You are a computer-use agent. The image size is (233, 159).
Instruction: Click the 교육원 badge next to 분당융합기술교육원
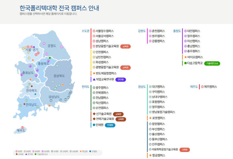[125, 47]
